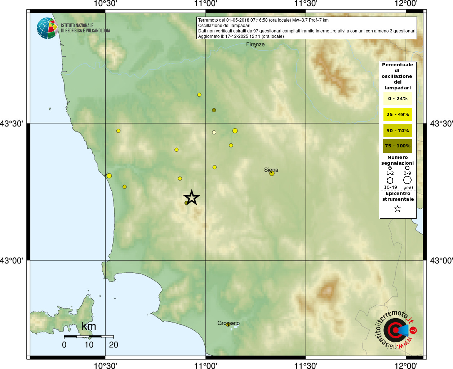Click the 0 - 24% legend swatch
The width and height of the screenshot is (453, 369).
[x=398, y=98]
